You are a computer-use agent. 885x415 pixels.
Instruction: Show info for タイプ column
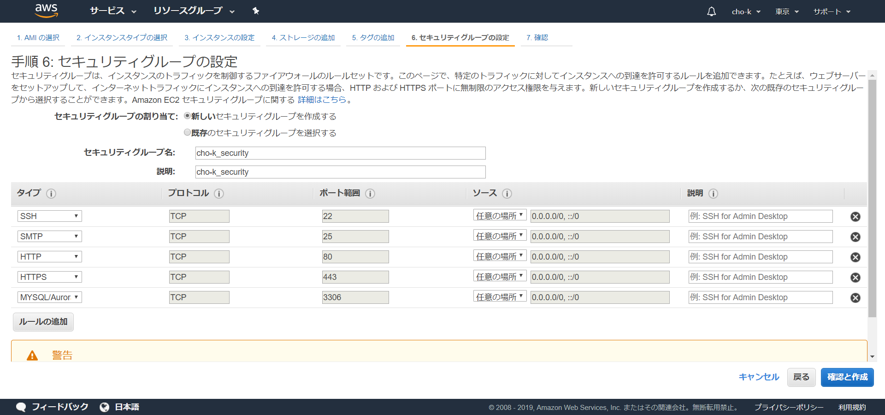click(x=51, y=194)
